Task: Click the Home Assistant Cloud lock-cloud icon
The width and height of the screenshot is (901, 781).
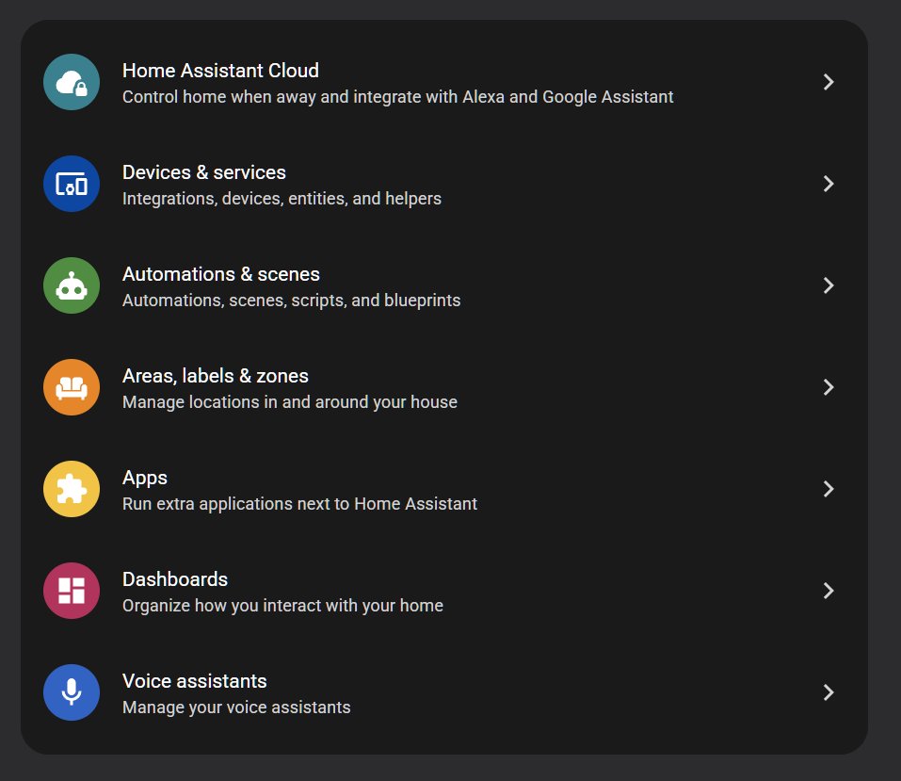Action: [72, 82]
